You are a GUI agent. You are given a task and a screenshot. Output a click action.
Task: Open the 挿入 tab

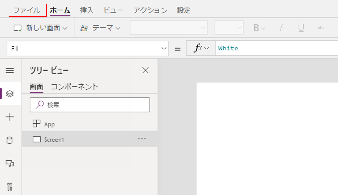87,10
